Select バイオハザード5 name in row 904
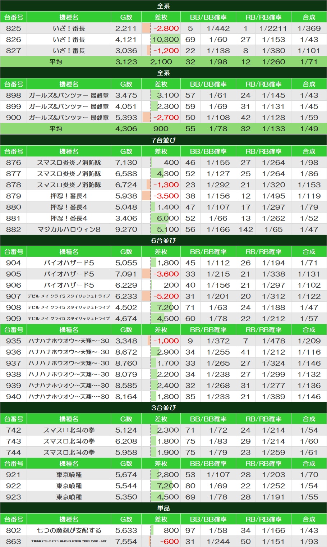The width and height of the screenshot is (327, 547). pos(69,263)
